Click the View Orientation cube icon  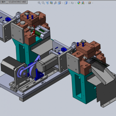point(59,3)
